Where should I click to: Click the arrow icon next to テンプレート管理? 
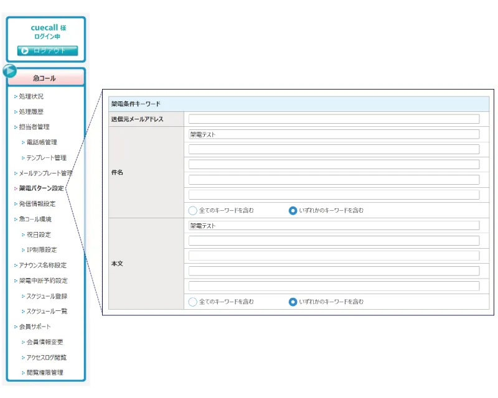pos(23,158)
